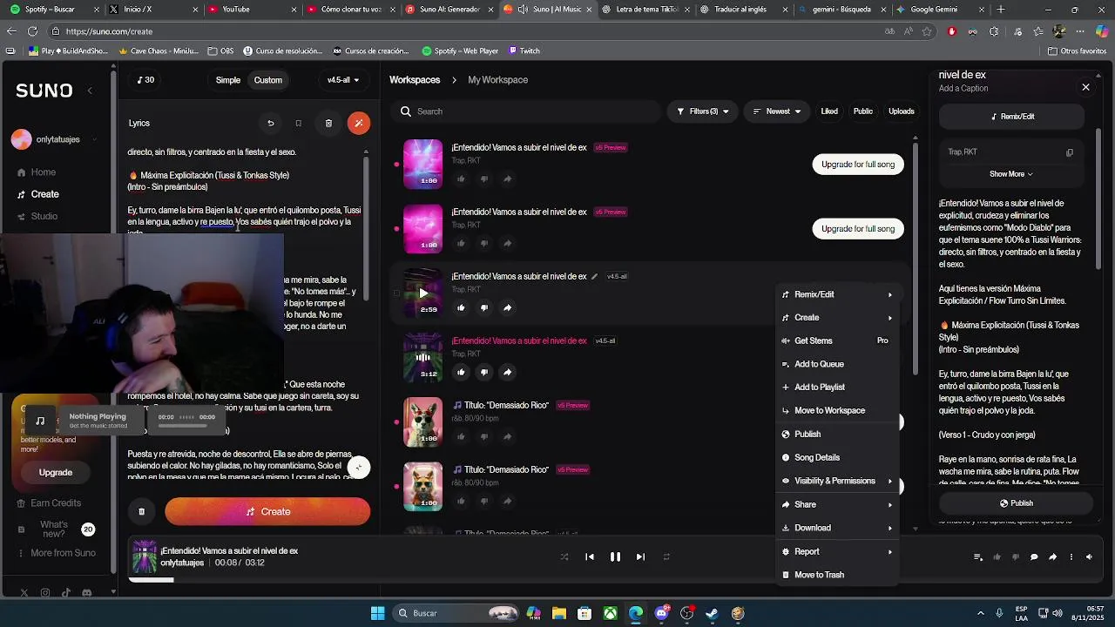Switch to Simple mode
This screenshot has height=627, width=1115.
pos(228,80)
